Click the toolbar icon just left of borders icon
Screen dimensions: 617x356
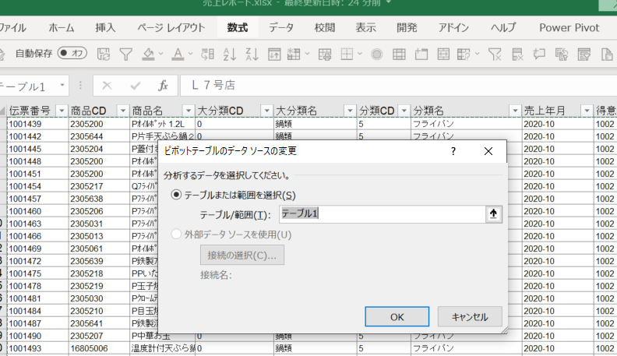(325, 54)
